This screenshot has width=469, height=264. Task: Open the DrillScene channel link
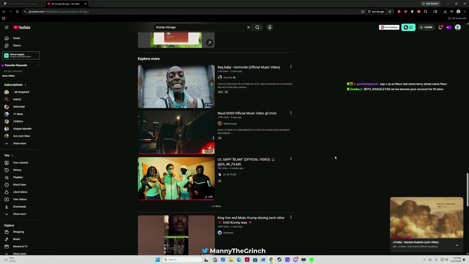pos(228,233)
